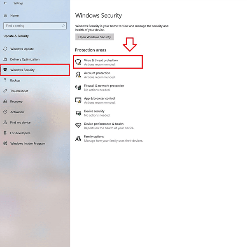Click the Find a setting search box

point(35,26)
